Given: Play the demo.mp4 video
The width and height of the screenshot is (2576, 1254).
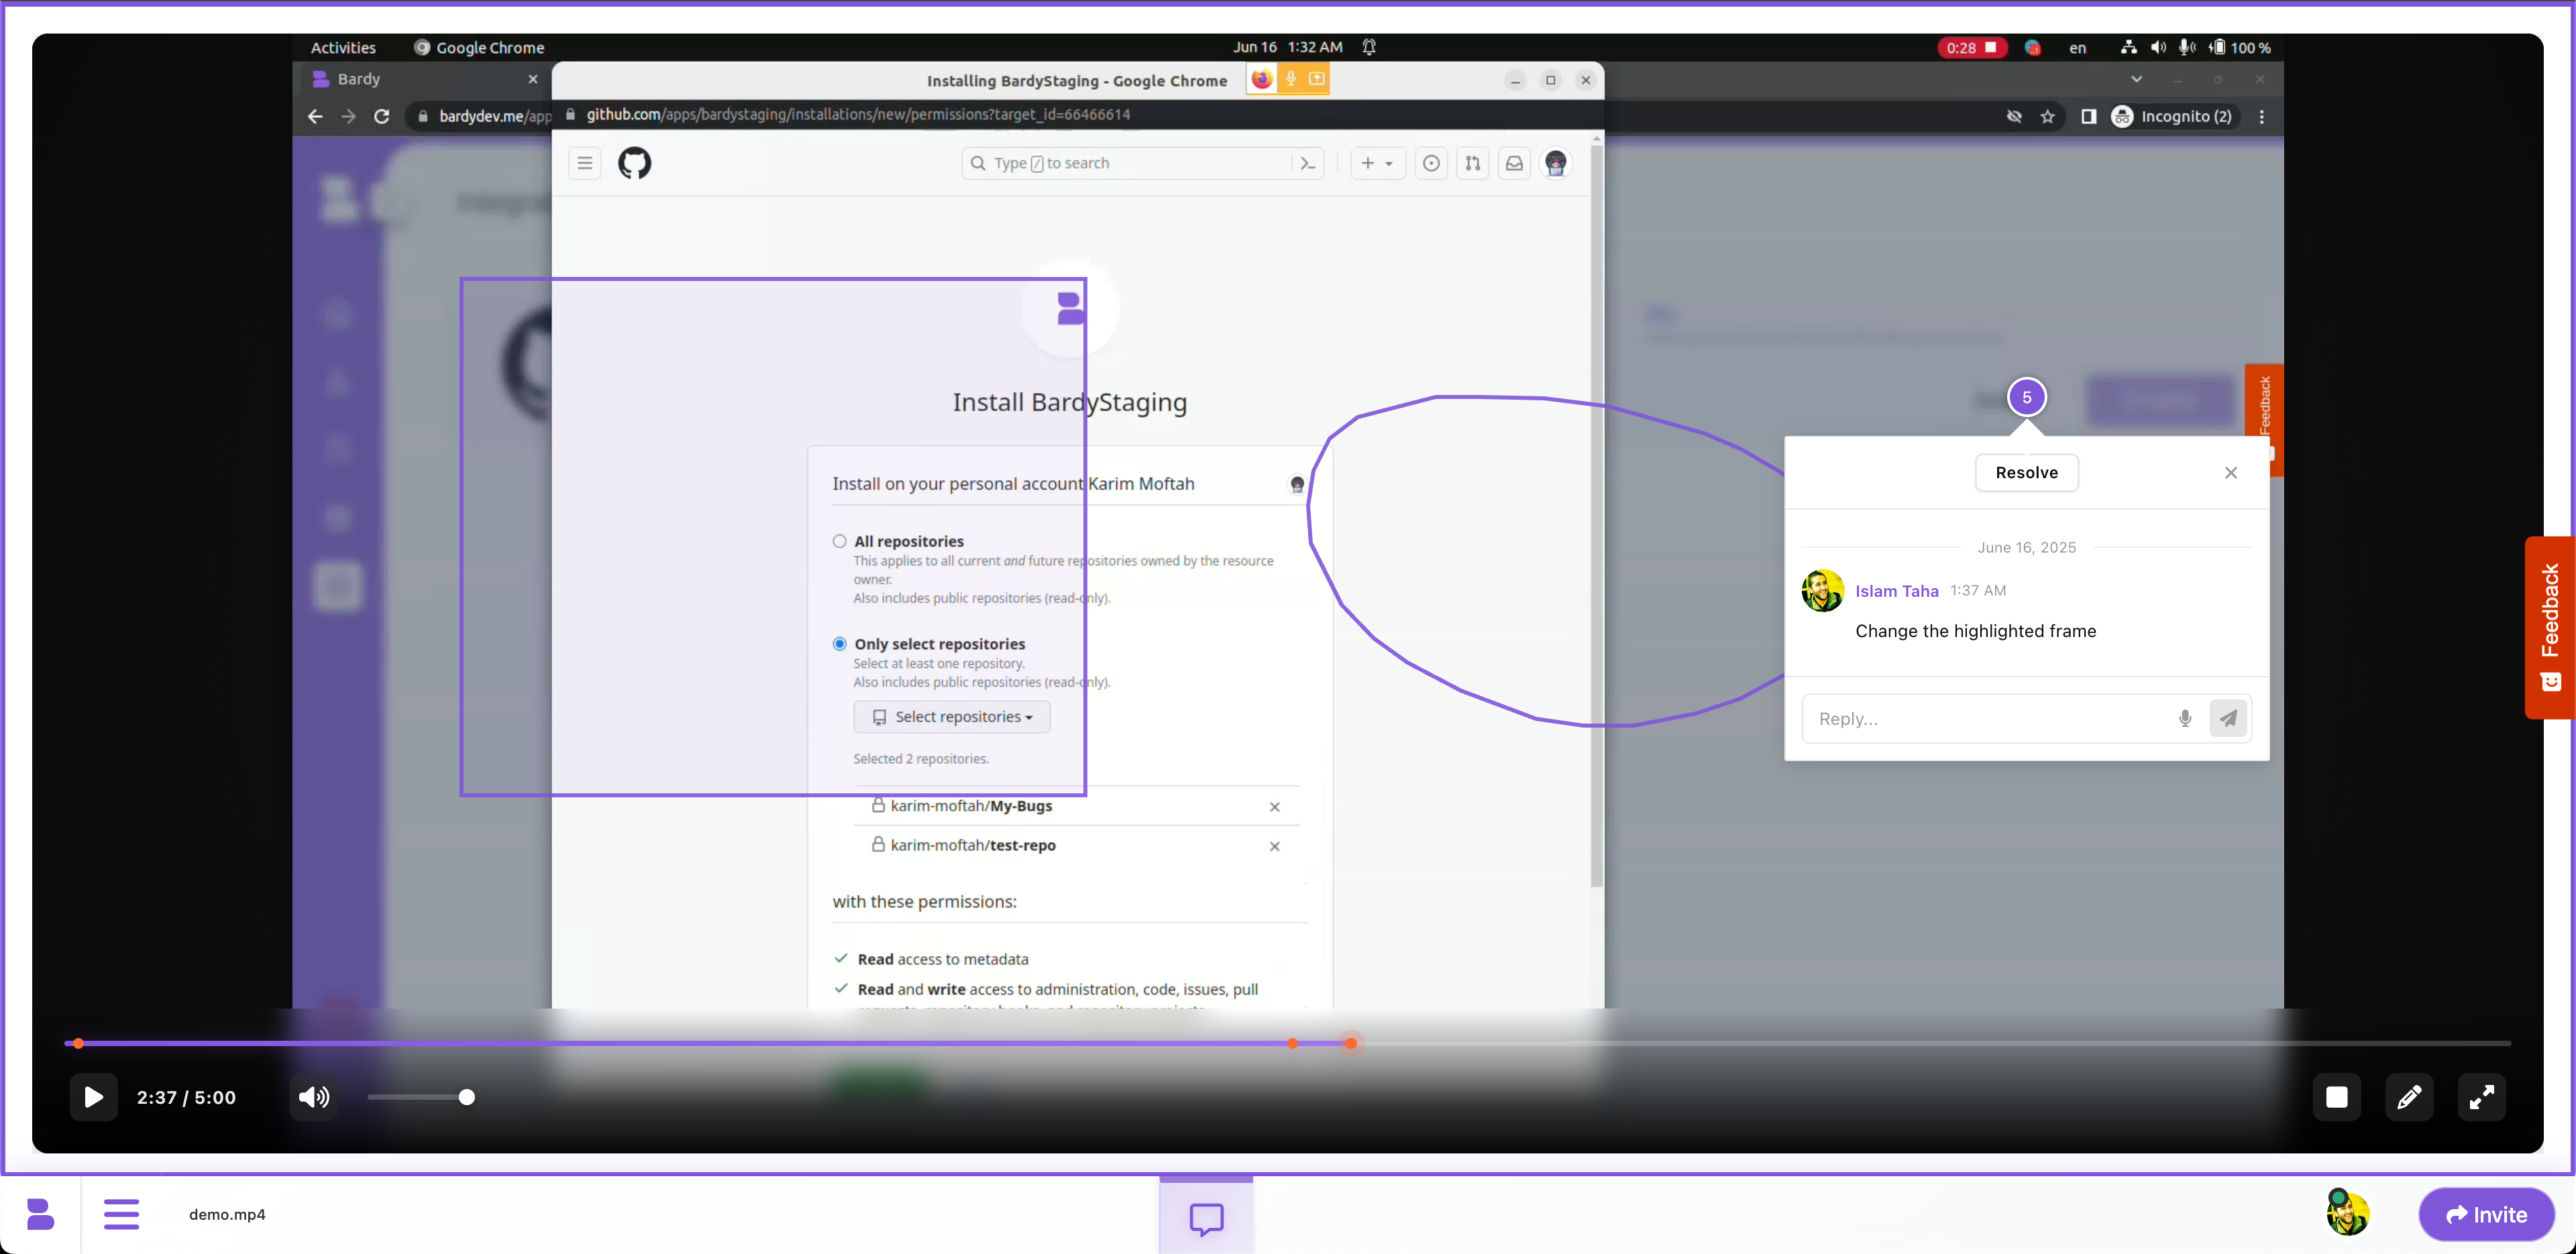Looking at the screenshot, I should [93, 1097].
